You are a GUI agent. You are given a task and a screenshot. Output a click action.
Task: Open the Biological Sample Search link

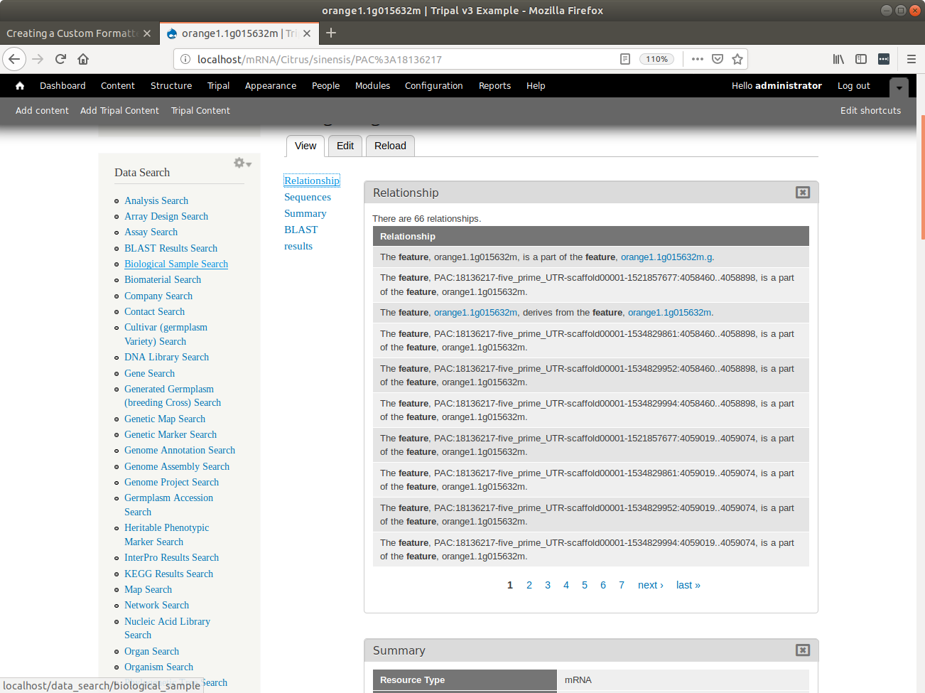176,264
